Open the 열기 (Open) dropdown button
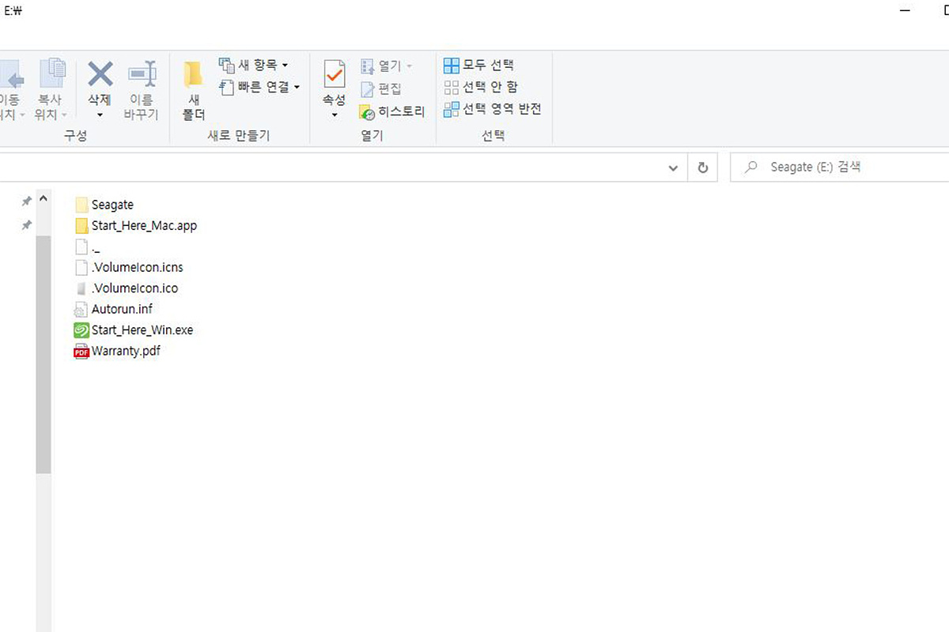 pos(386,66)
